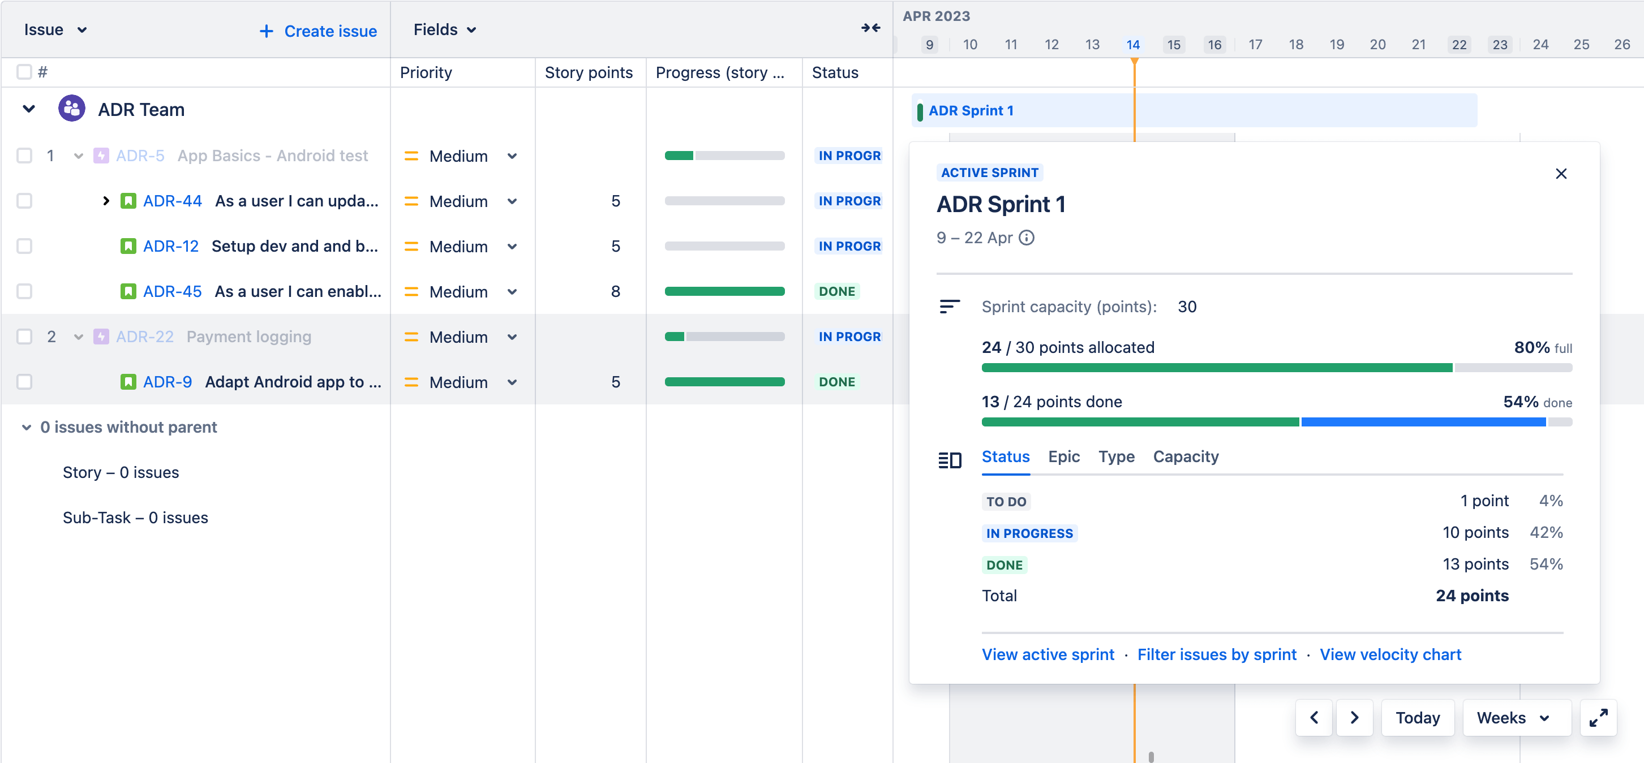The image size is (1644, 763).
Task: Click the ADR-44 story type icon
Action: (x=130, y=200)
